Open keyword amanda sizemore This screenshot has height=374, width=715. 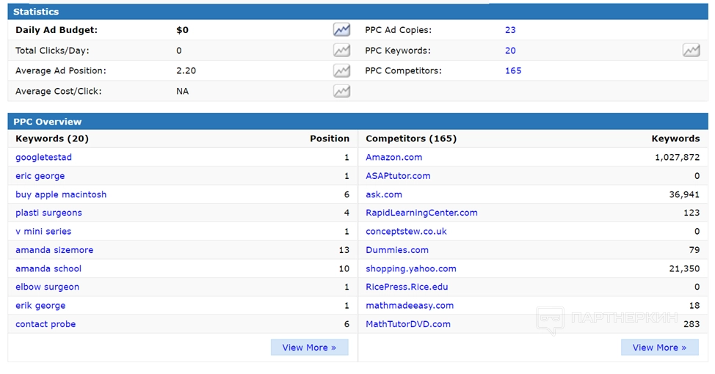[x=54, y=250]
